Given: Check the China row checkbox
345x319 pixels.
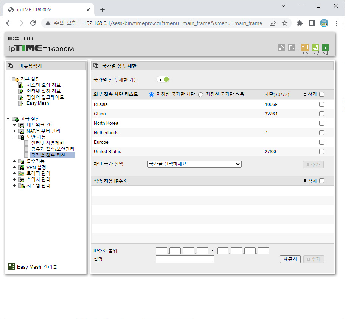Looking at the screenshot, I should 322,114.
